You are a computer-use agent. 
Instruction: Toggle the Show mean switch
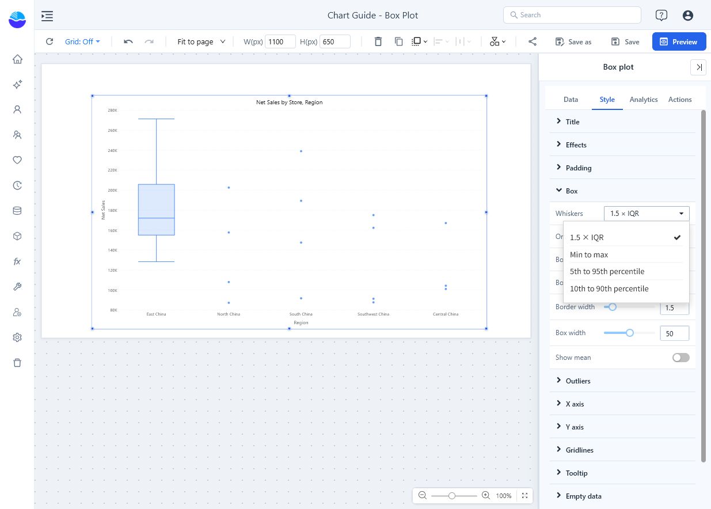pos(680,358)
